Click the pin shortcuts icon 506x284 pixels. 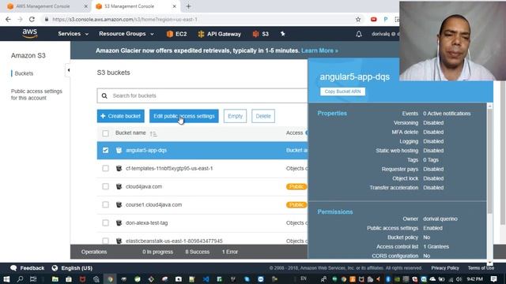click(283, 34)
